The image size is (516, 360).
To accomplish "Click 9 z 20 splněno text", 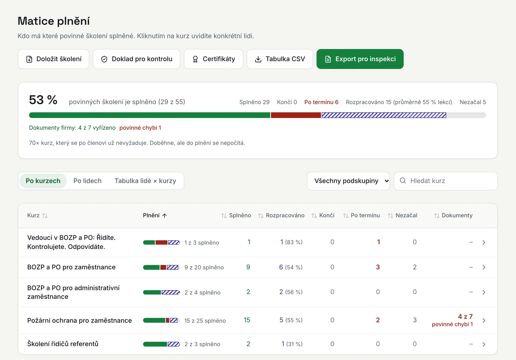I will tap(204, 267).
